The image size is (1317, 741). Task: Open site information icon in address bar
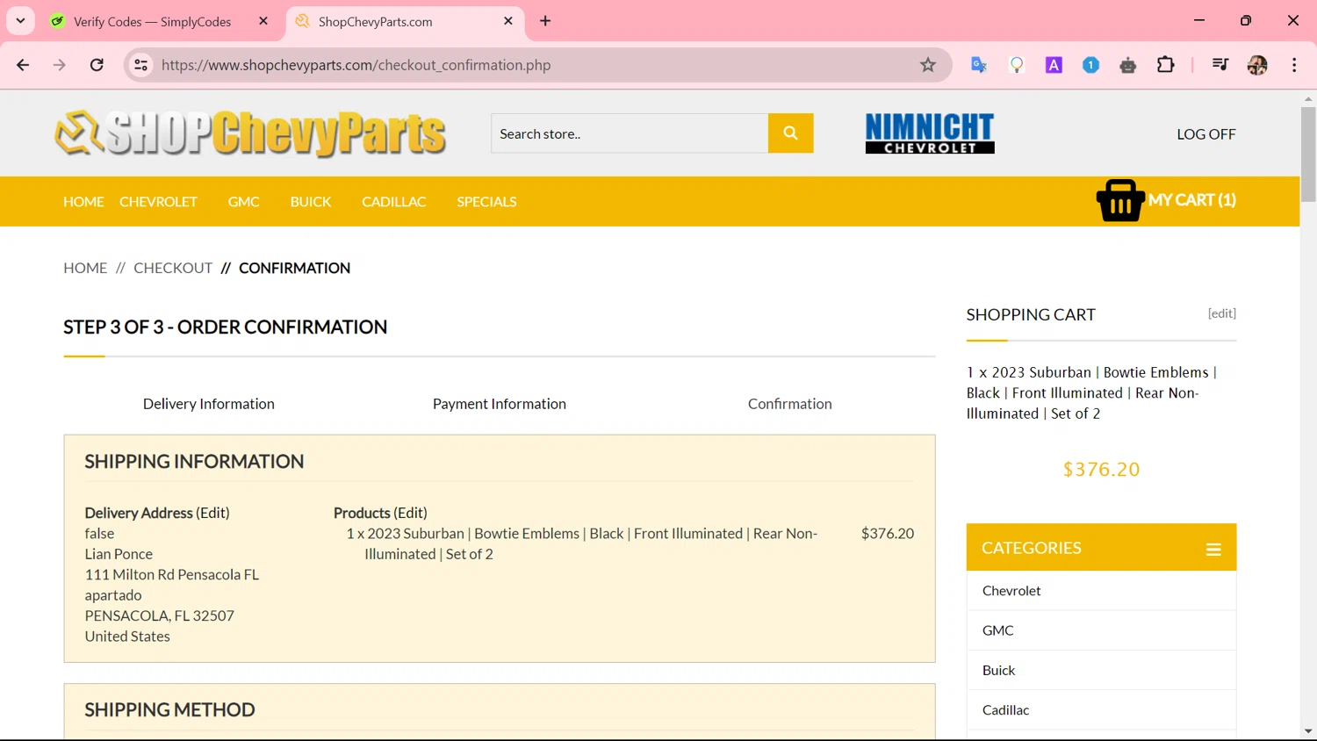[140, 65]
